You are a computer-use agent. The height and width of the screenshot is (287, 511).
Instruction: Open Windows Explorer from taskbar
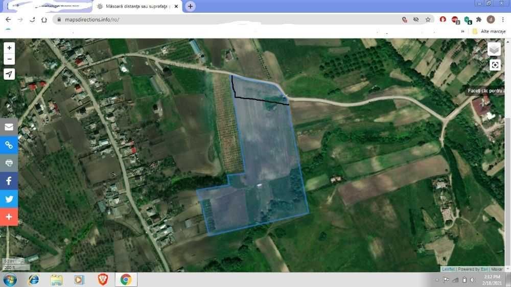(56, 280)
